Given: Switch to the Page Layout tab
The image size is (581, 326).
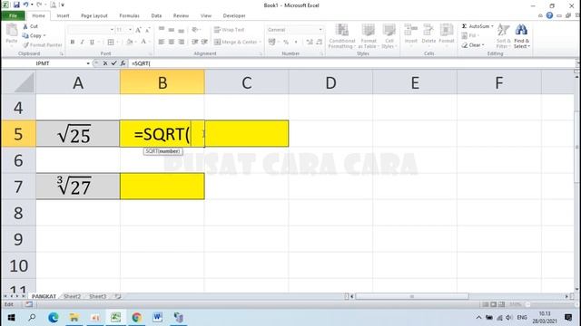Looking at the screenshot, I should (94, 15).
